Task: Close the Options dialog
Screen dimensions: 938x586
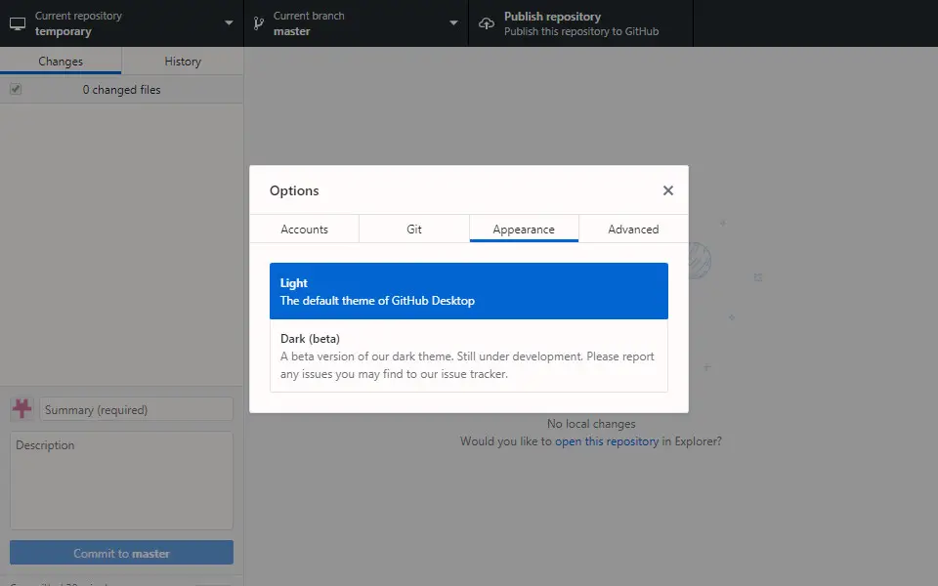Action: point(668,190)
